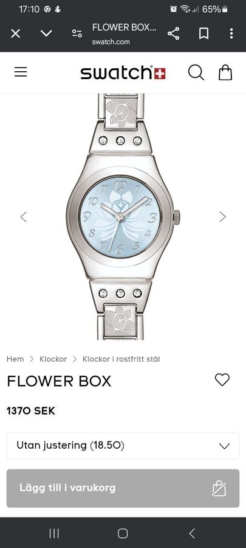Screen dimensions: 246x548
Task: Tap Android home navigation button
Action: [123, 533]
